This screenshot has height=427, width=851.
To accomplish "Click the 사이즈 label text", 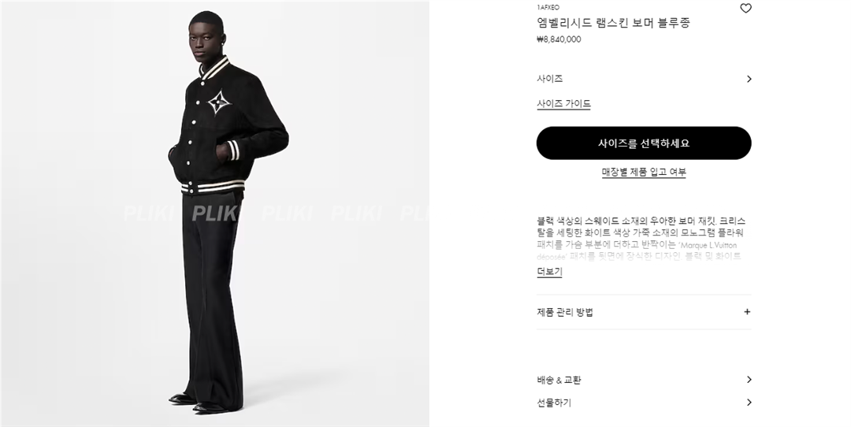I will coord(549,79).
